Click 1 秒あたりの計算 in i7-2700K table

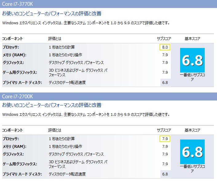[x=62, y=139]
